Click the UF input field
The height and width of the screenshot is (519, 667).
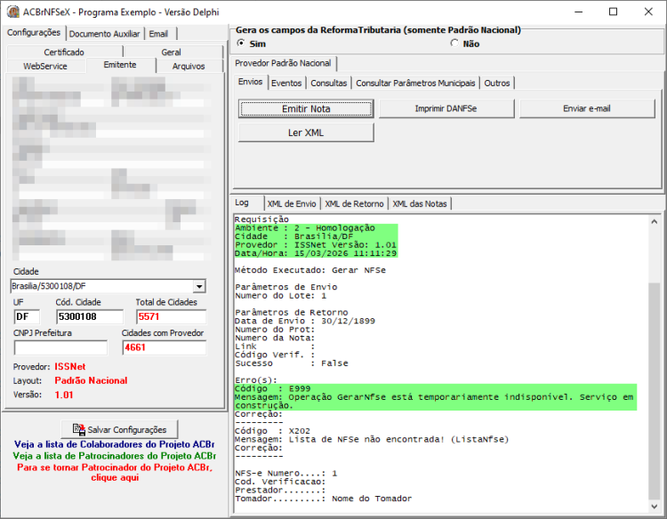tap(27, 316)
